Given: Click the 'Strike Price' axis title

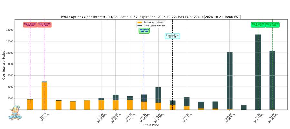Looking at the screenshot, I should [x=151, y=125].
